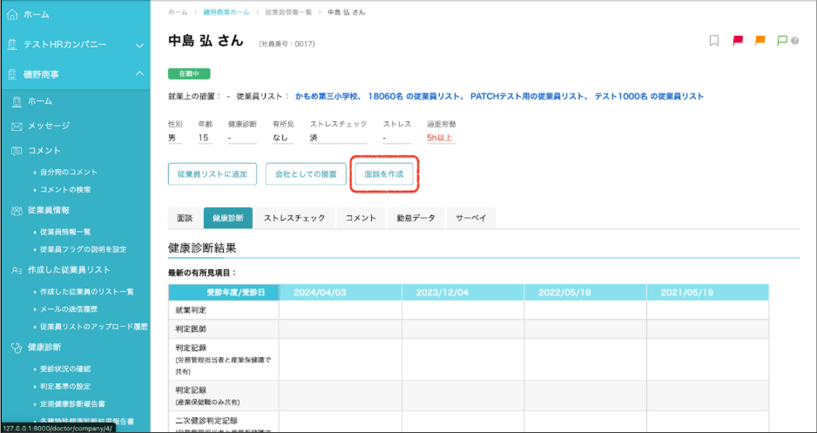
Task: Click the people icon beside 従業員情報
Action: (17, 211)
